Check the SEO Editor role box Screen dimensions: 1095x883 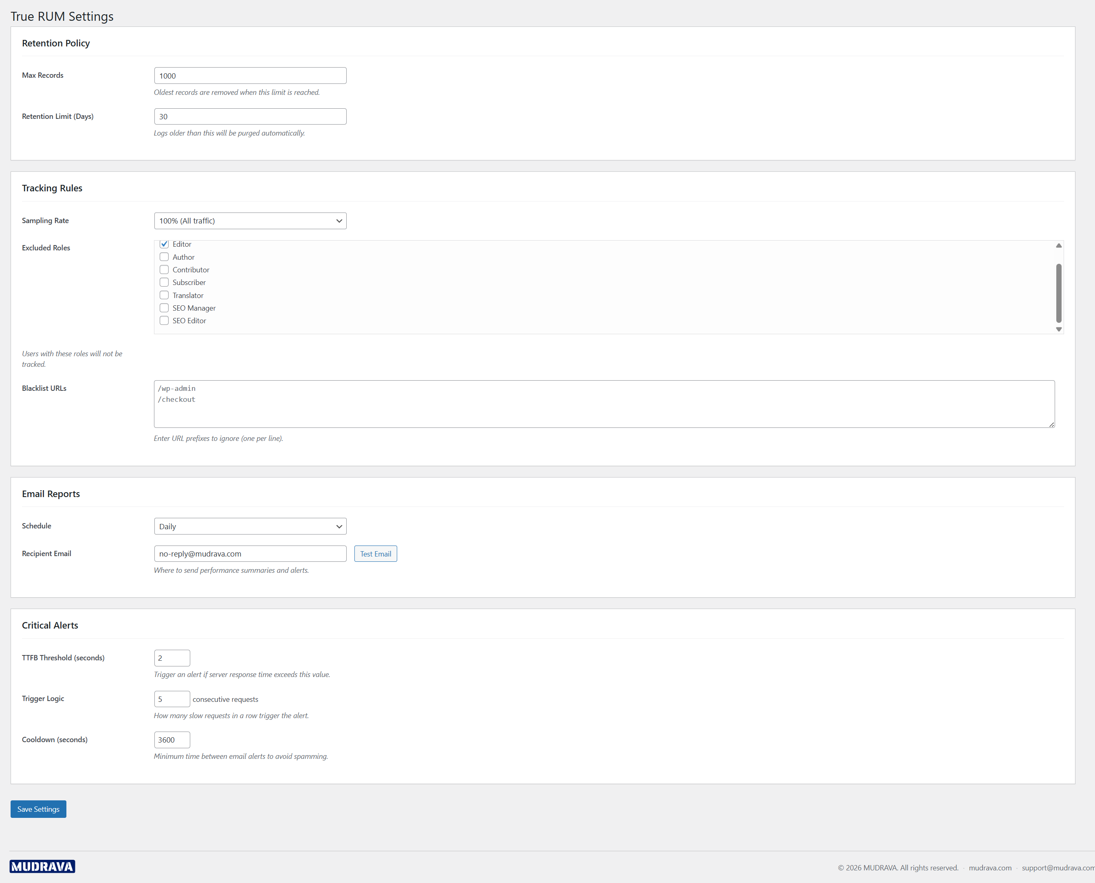coord(164,320)
